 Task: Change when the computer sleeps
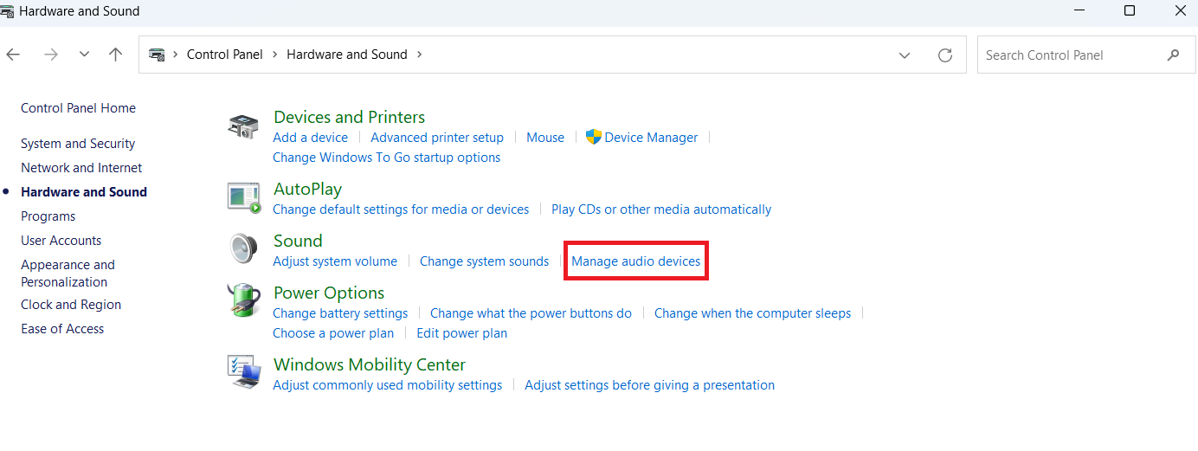click(x=752, y=313)
